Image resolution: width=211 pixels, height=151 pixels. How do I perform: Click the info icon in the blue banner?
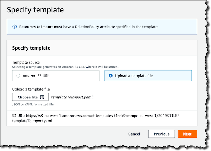(14, 27)
